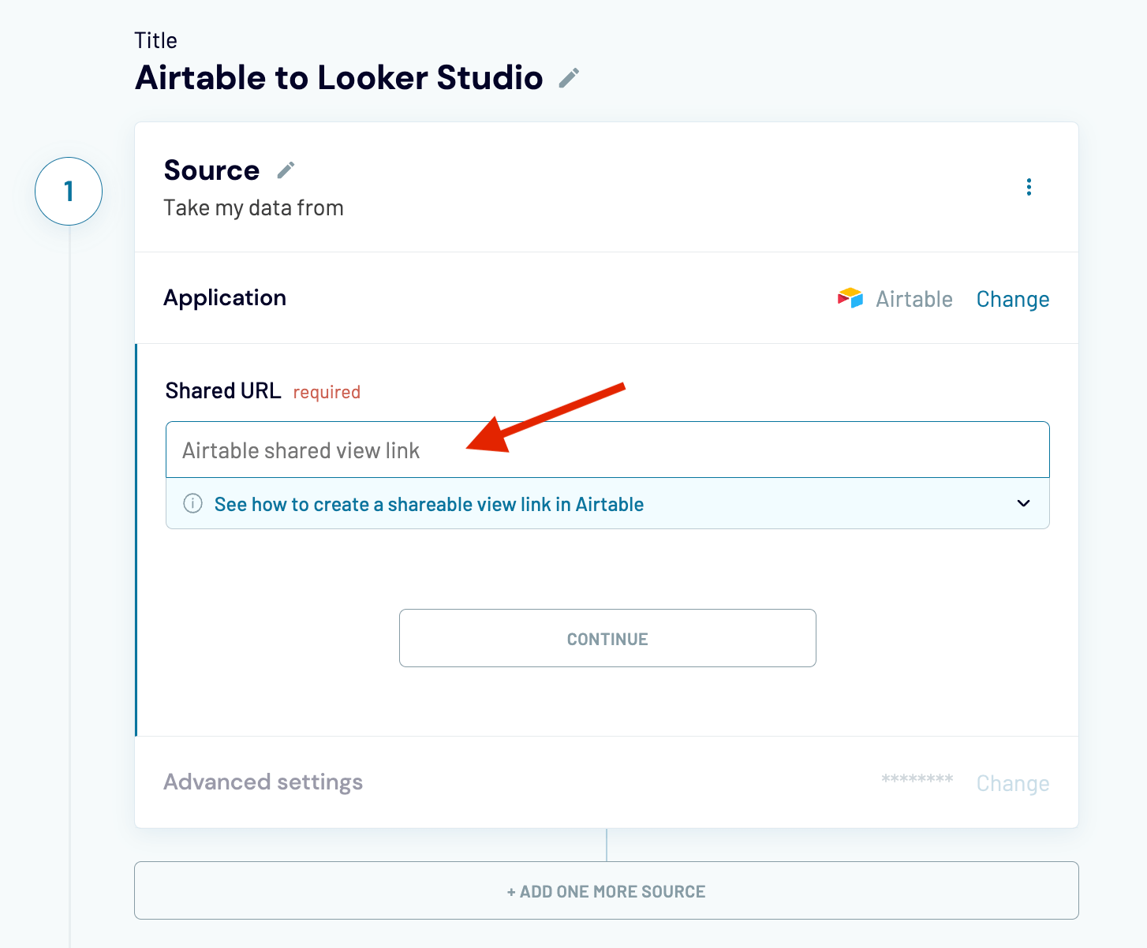Click Change next to Advanced settings

pos(1013,782)
